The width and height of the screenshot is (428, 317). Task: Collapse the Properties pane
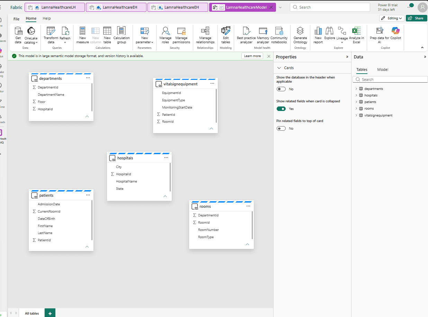pyautogui.click(x=347, y=57)
